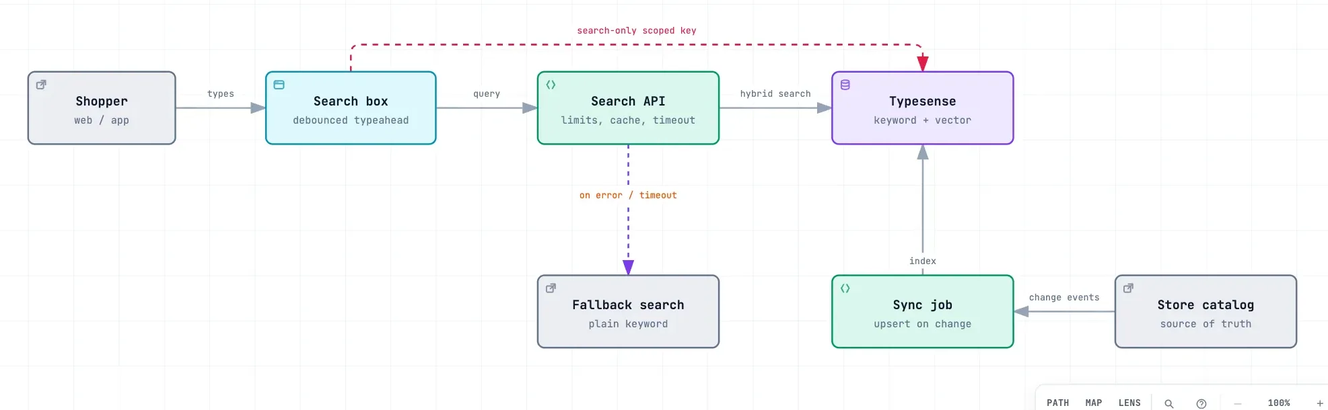The image size is (1328, 410).
Task: Select the Shopper node title
Action: pyautogui.click(x=102, y=101)
